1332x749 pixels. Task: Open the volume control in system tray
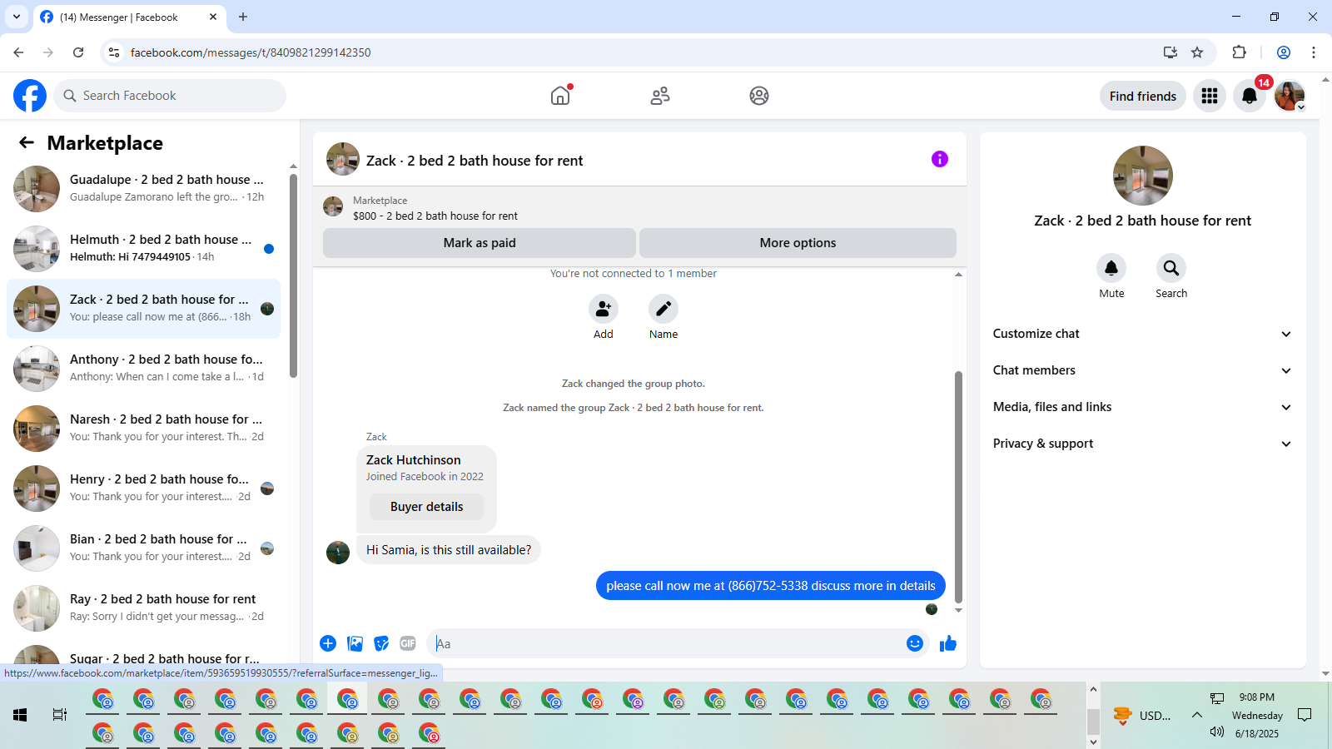tap(1217, 732)
